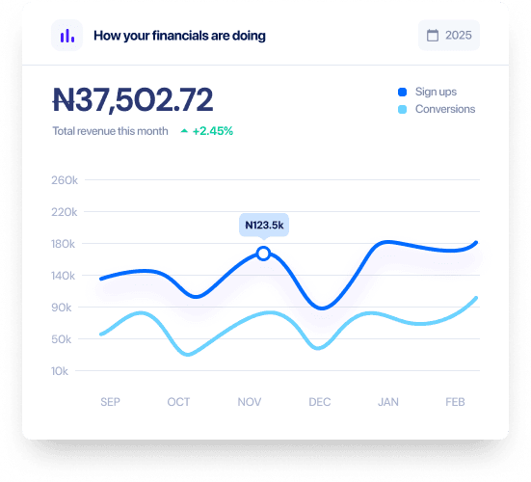Select the SEP month label
The height and width of the screenshot is (482, 531).
point(110,402)
